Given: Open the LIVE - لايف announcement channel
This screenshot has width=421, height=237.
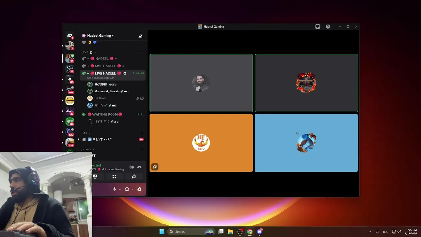Looking at the screenshot, I should point(112,139).
